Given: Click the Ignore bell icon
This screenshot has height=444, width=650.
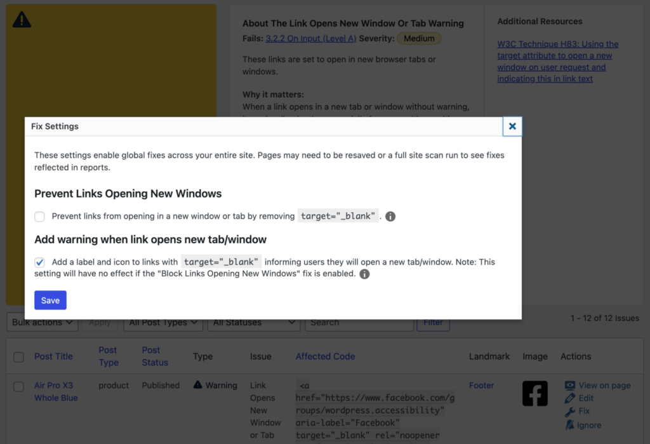Looking at the screenshot, I should click(569, 424).
